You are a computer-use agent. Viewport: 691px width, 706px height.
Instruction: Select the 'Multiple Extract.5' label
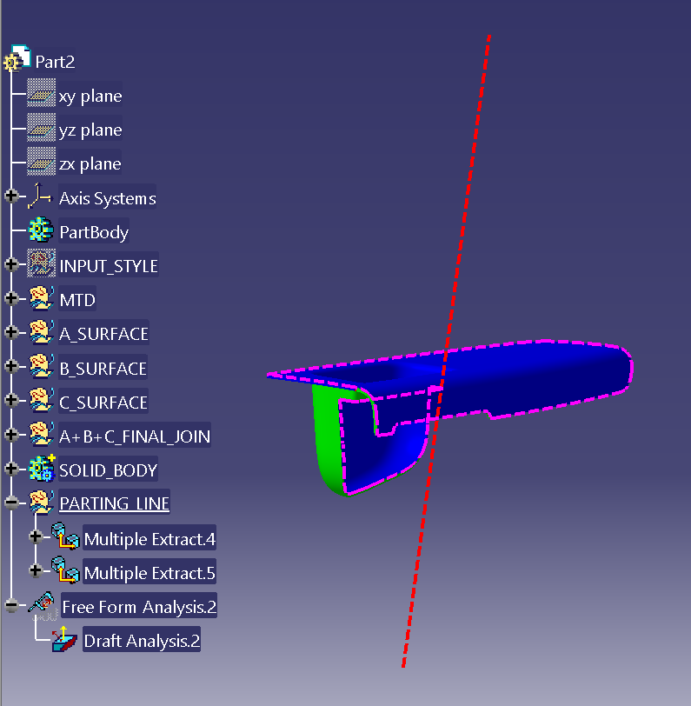click(x=149, y=573)
